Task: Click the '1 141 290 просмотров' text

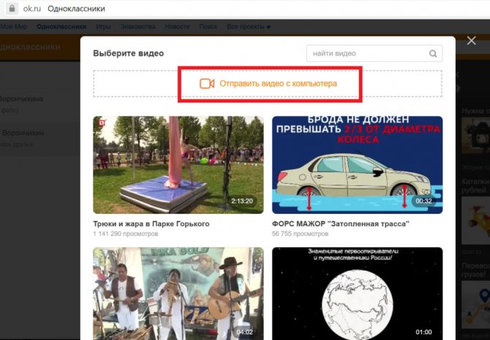Action: (125, 233)
